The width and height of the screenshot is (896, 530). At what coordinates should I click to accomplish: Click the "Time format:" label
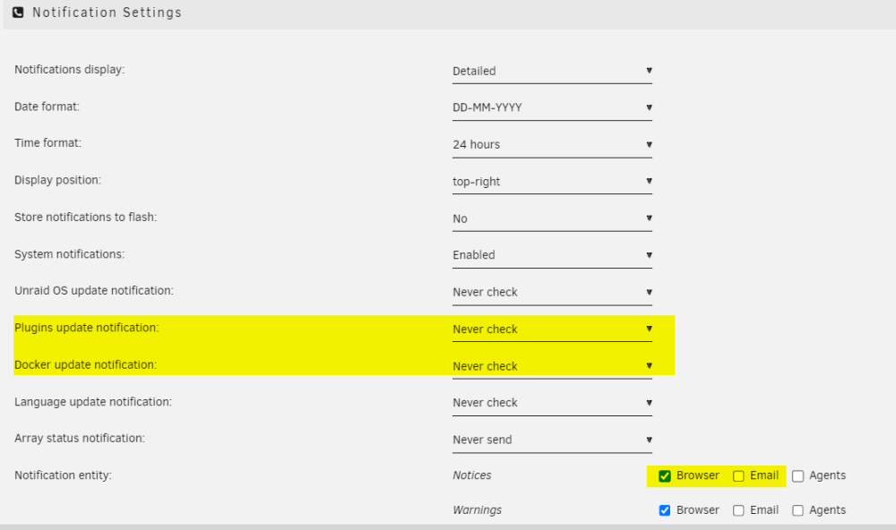coord(48,143)
